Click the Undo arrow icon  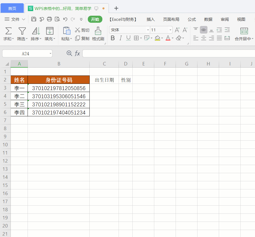point(65,19)
